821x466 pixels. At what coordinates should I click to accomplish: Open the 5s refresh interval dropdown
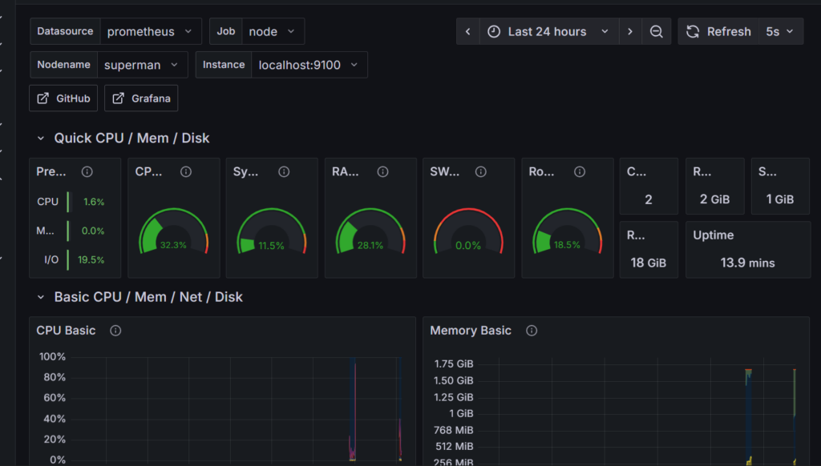[780, 31]
